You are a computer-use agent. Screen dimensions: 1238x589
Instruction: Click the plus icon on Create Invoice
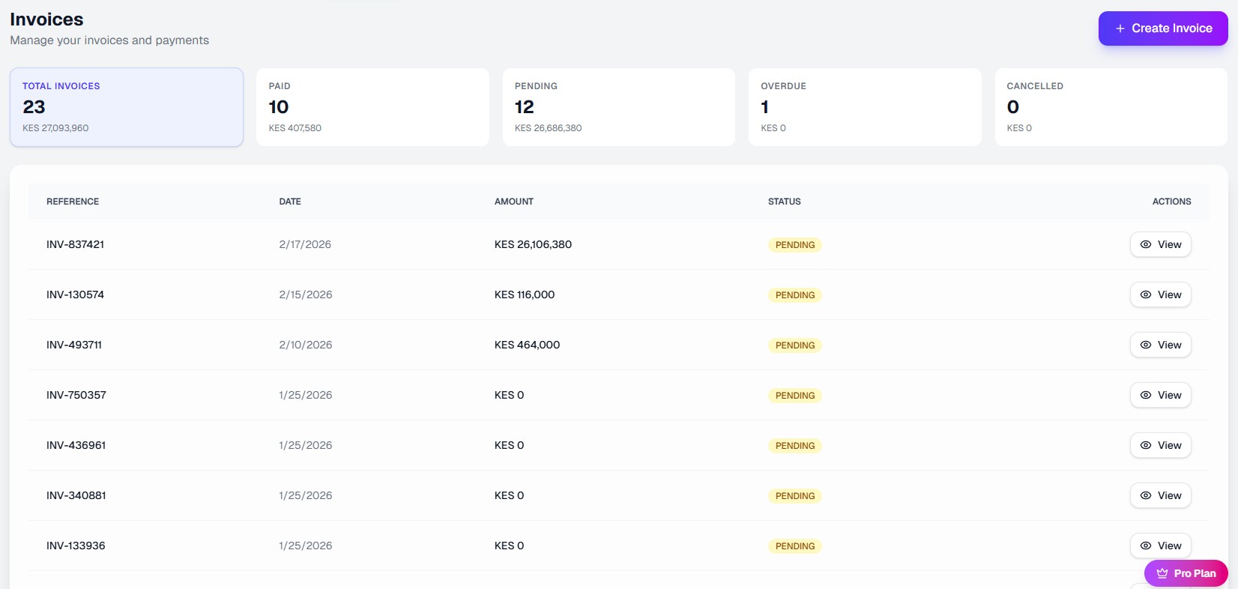[x=1120, y=28]
